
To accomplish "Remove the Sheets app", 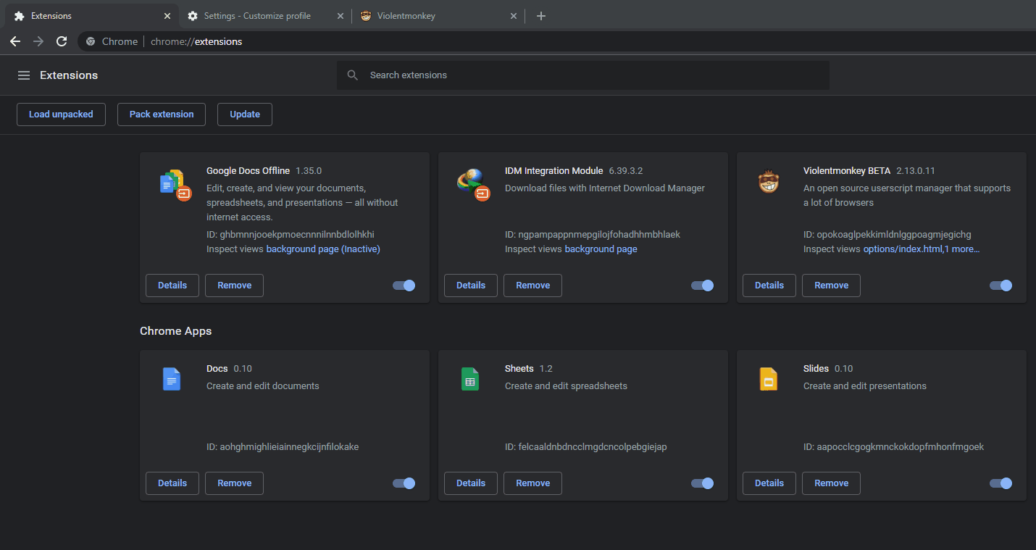I will [x=533, y=483].
